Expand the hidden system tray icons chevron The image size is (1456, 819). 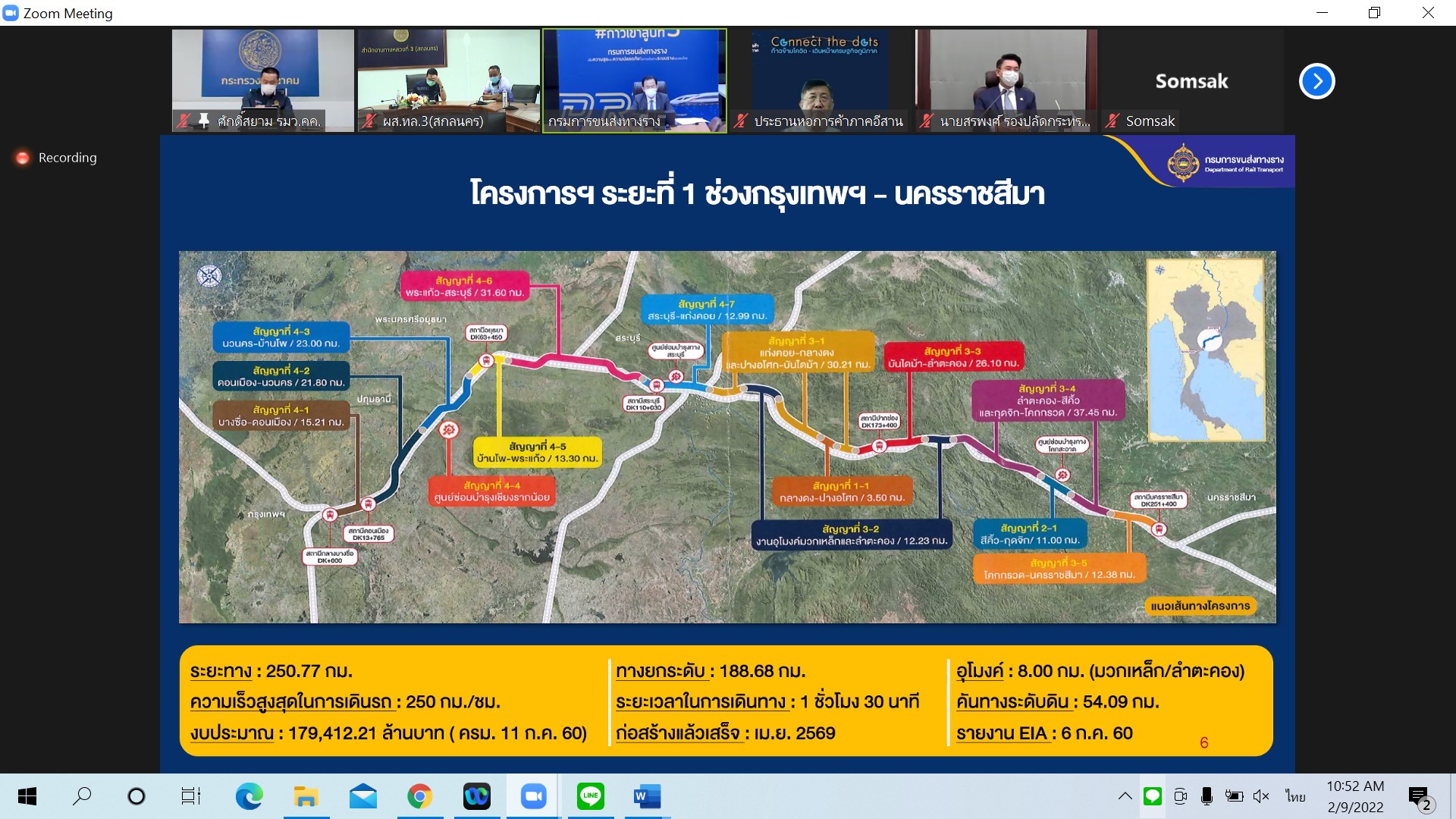coord(1125,796)
